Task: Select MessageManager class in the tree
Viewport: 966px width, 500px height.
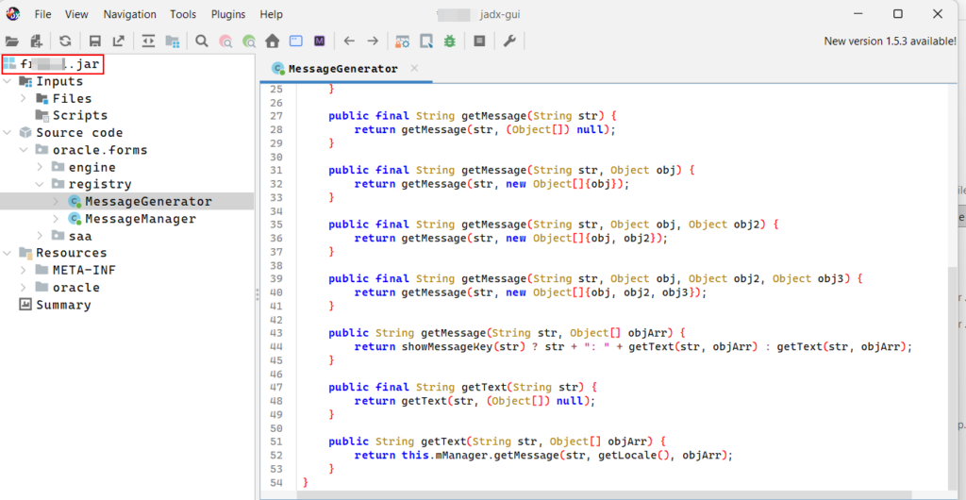Action: tap(140, 219)
